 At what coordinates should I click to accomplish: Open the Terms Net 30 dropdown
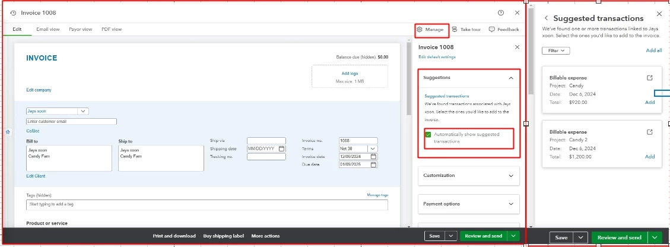pyautogui.click(x=373, y=148)
